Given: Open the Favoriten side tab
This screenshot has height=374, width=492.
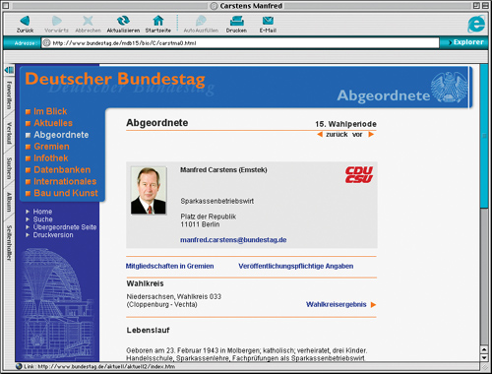Looking at the screenshot, I should [9, 95].
